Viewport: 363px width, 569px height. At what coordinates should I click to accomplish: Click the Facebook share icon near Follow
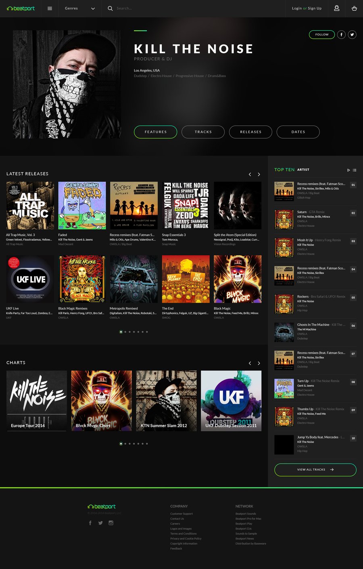coord(341,35)
